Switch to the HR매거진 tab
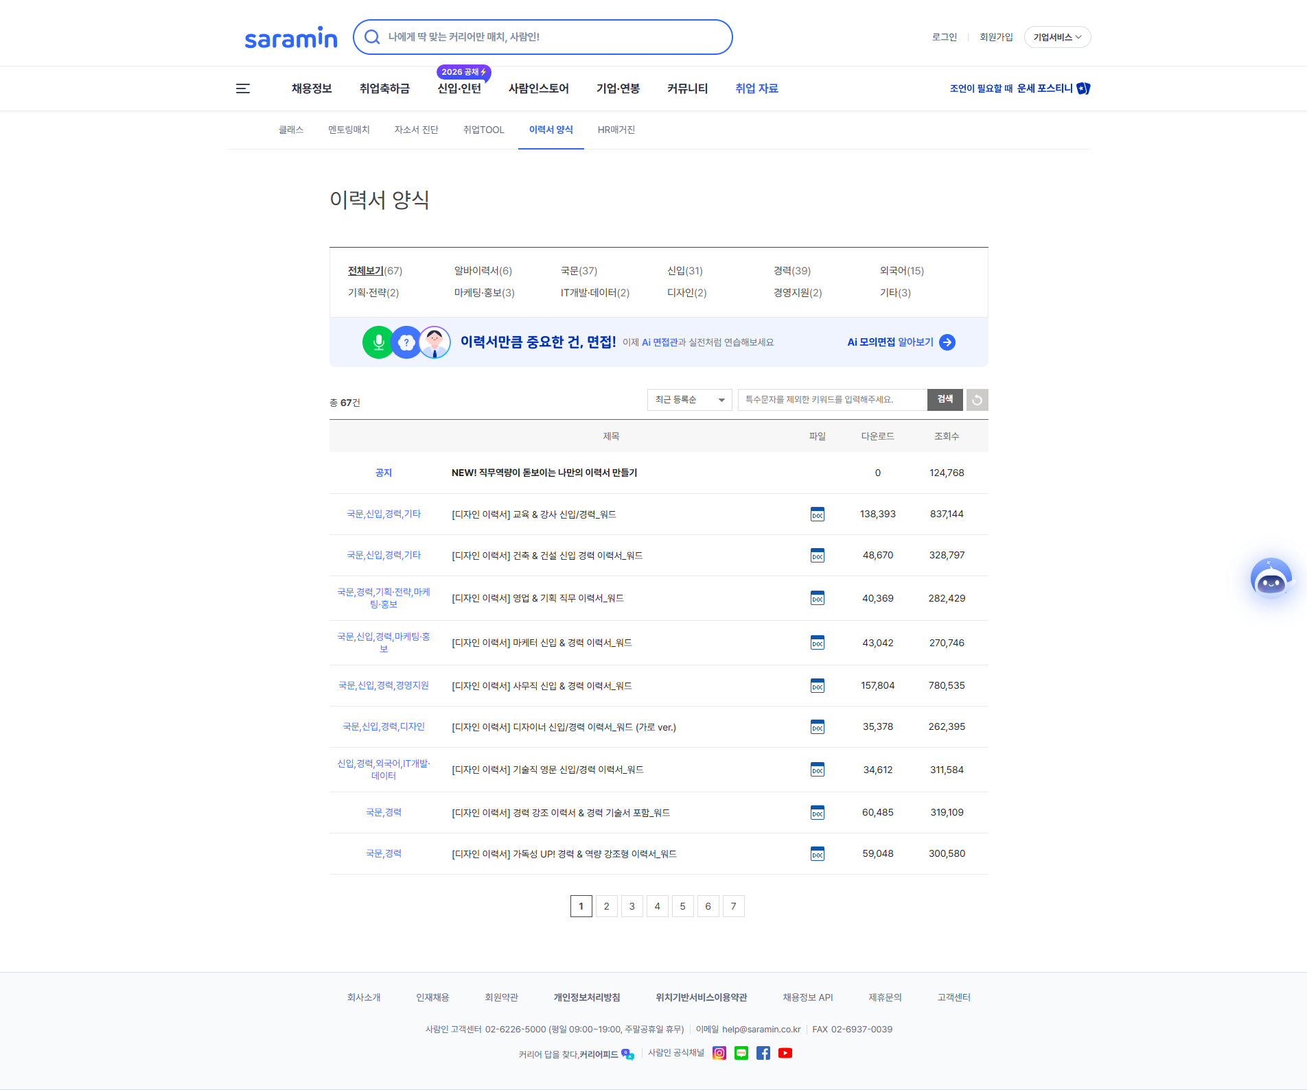 pyautogui.click(x=616, y=130)
